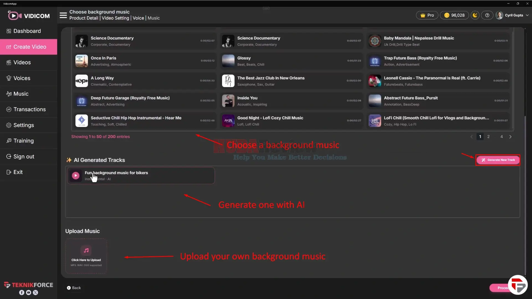Select Trap Future Bass track icon
Image resolution: width=532 pixels, height=299 pixels.
tap(375, 61)
